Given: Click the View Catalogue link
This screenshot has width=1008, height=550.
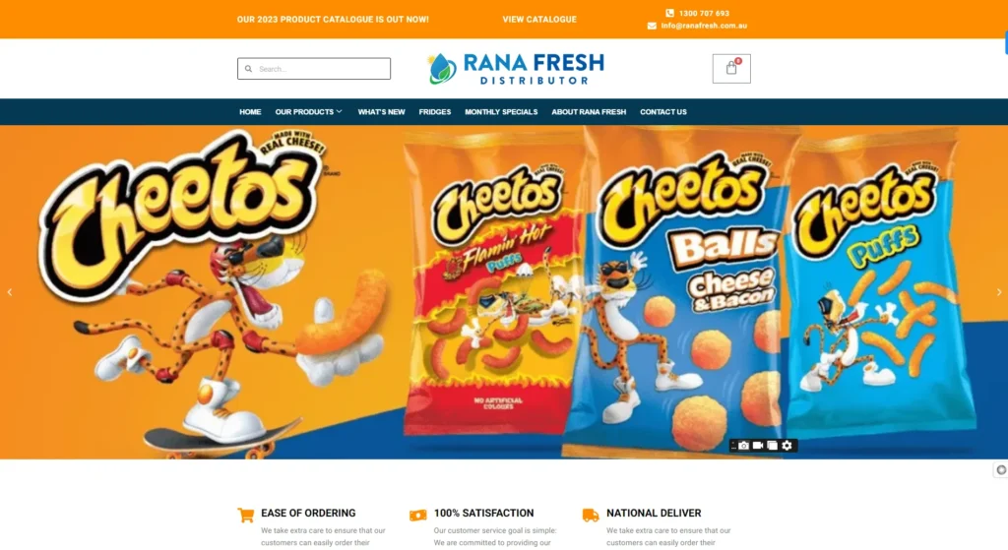Looking at the screenshot, I should [539, 20].
